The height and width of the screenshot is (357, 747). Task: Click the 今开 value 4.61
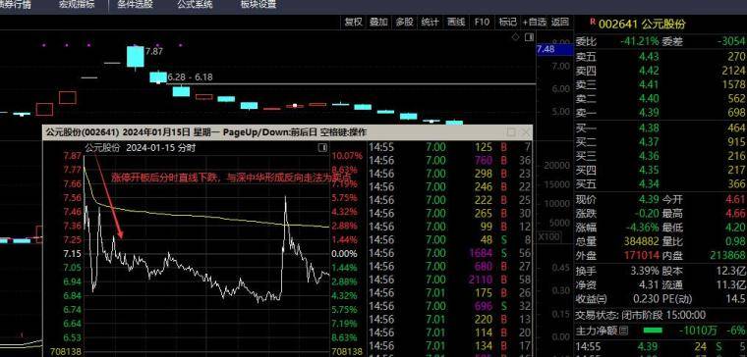(735, 199)
